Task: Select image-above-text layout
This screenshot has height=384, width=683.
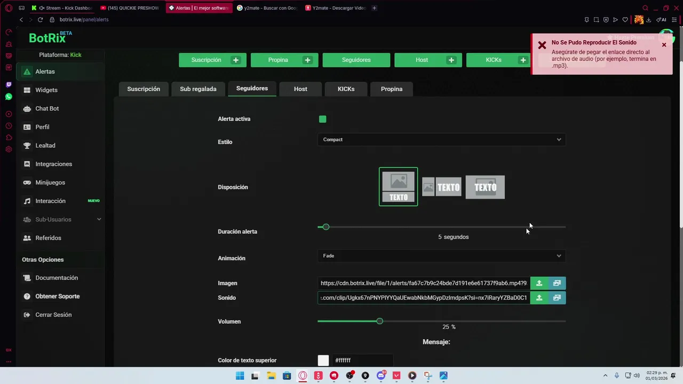Action: point(399,187)
